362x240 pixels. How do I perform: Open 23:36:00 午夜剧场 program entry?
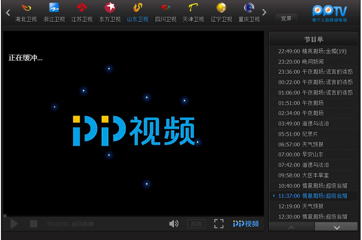(313, 72)
